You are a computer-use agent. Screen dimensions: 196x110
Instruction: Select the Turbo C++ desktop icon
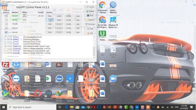(x=16, y=95)
